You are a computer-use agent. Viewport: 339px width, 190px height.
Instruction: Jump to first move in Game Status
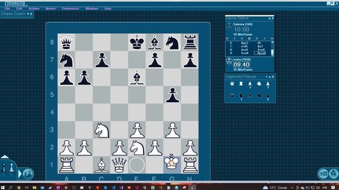[x=227, y=39]
